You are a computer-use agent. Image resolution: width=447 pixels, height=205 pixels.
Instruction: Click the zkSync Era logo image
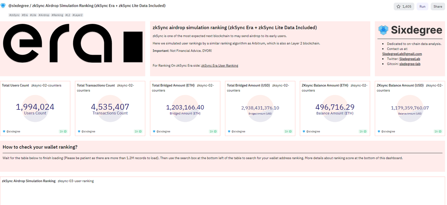pos(73,42)
